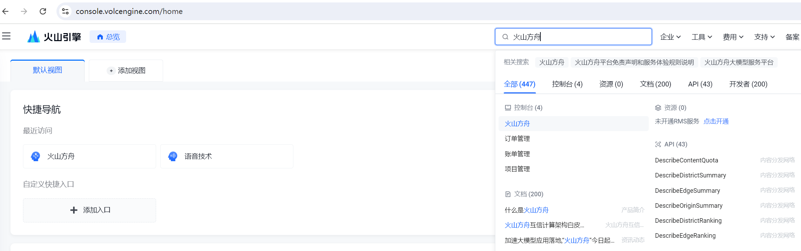Expand the 企业 dropdown menu
Viewport: 801px width, 251px height.
coord(670,37)
